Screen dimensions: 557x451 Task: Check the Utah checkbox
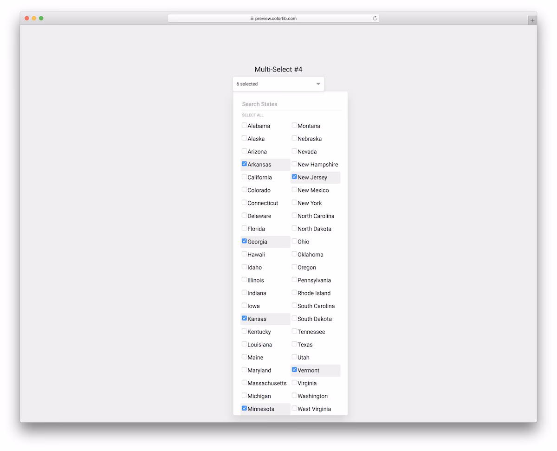coord(294,357)
